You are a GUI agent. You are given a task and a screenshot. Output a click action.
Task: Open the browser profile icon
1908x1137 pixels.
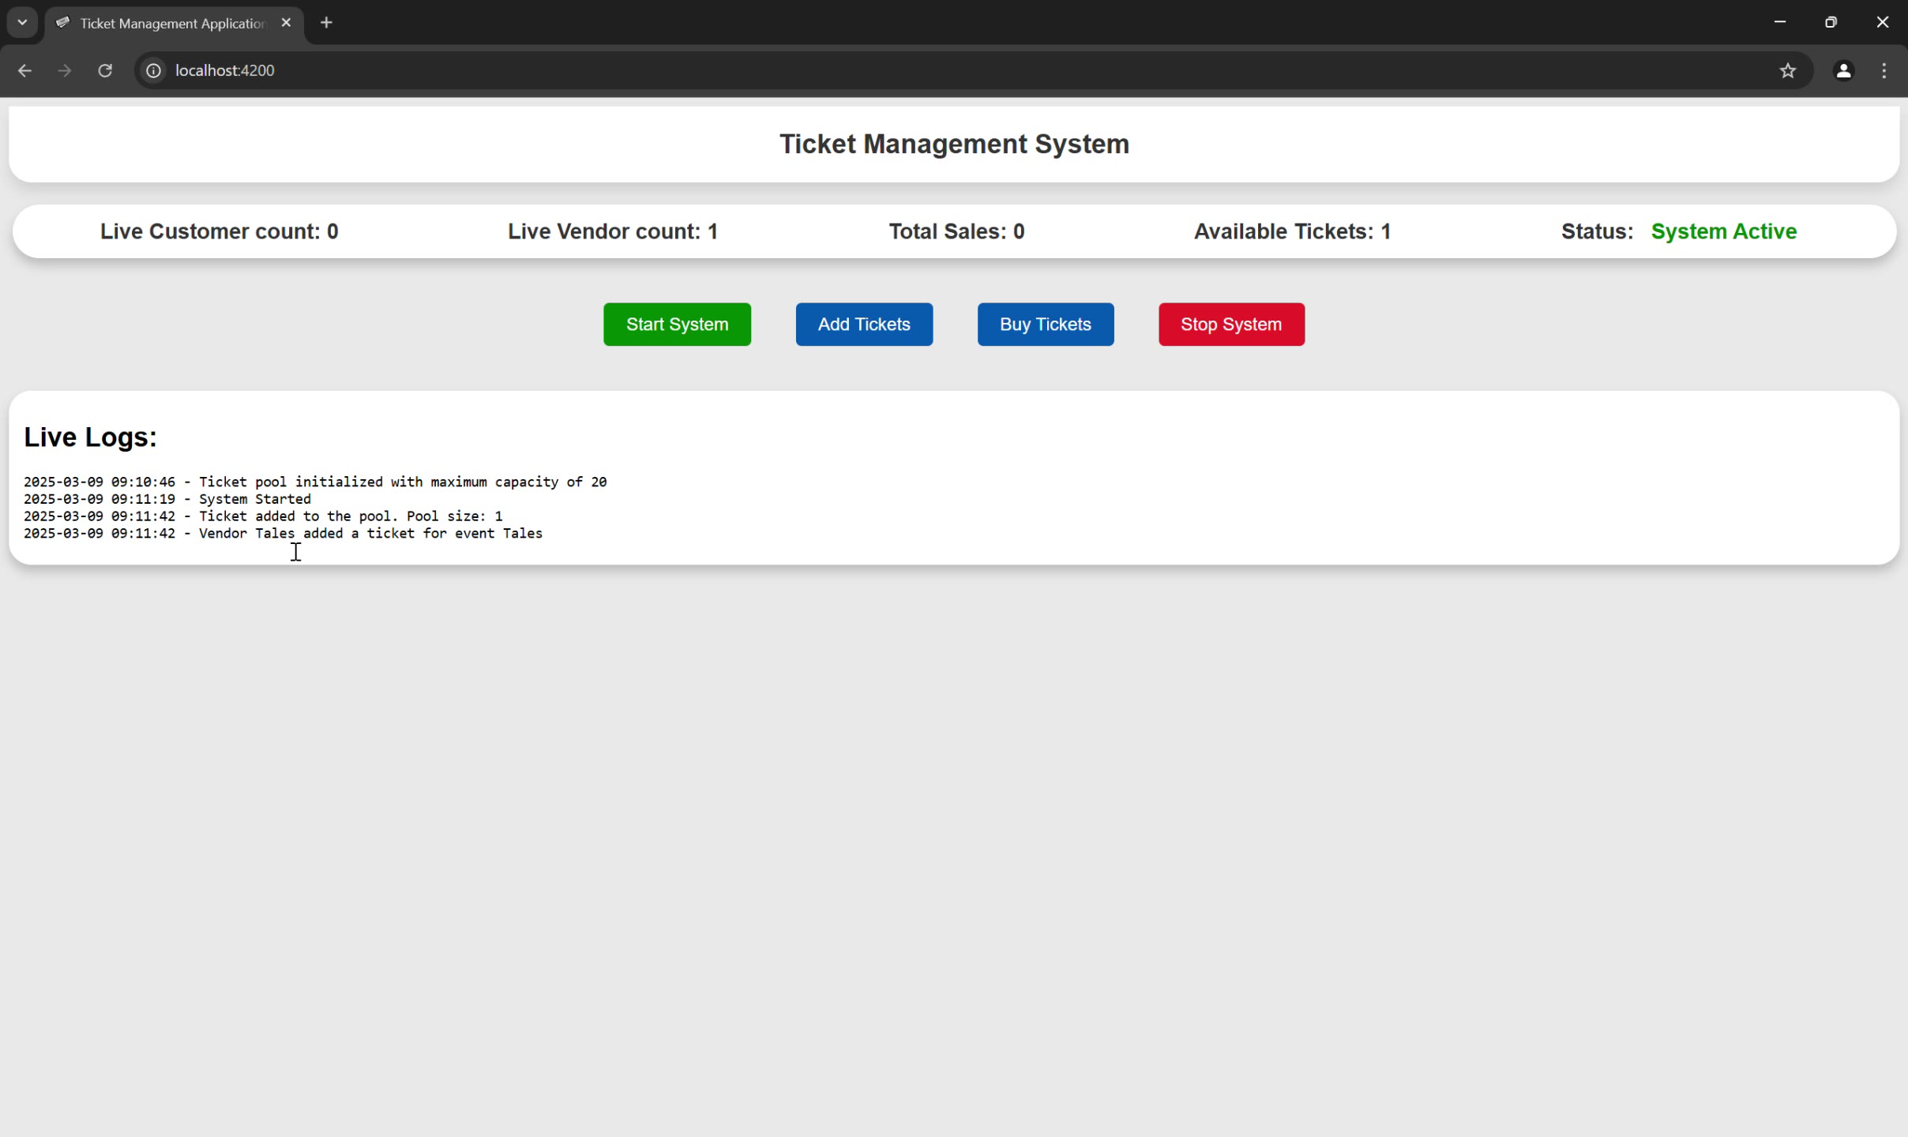pyautogui.click(x=1843, y=70)
